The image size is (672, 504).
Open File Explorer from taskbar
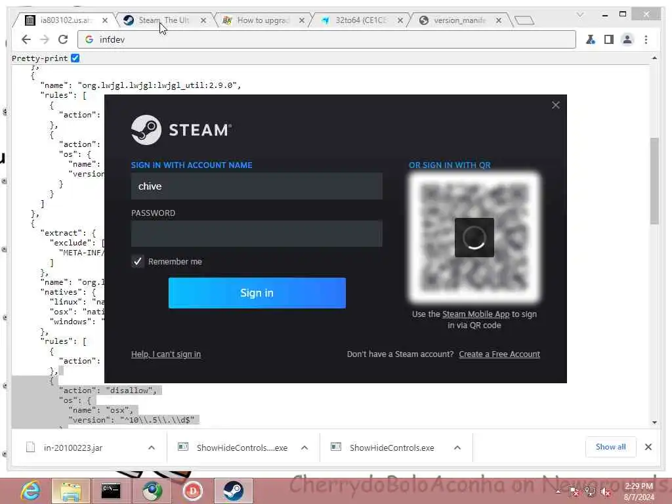coord(71,491)
